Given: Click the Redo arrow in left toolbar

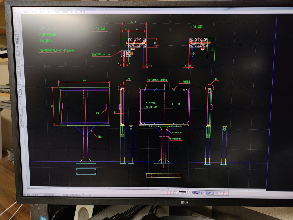Looking at the screenshot, I should point(17,35).
